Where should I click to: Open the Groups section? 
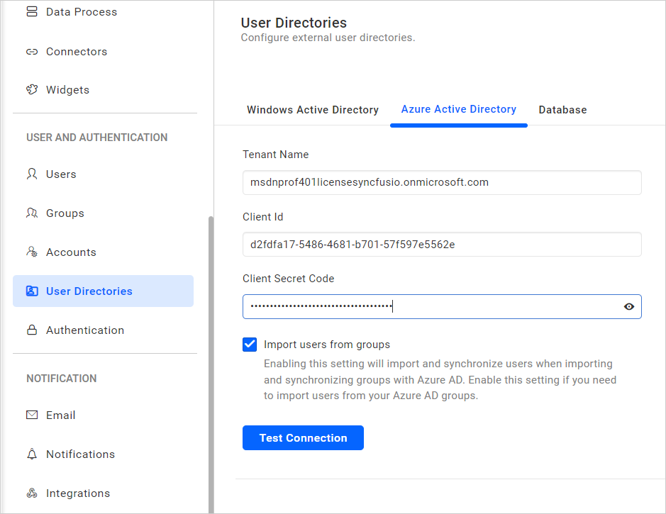click(32, 213)
